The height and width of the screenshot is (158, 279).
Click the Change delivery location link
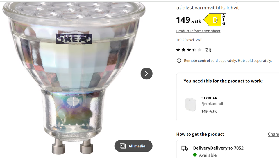tap(273, 134)
